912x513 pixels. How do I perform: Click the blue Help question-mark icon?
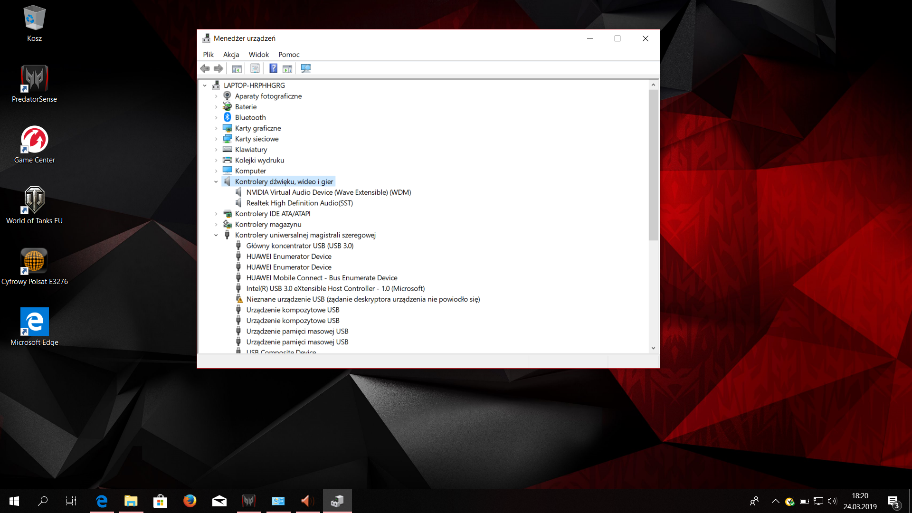[x=273, y=69]
